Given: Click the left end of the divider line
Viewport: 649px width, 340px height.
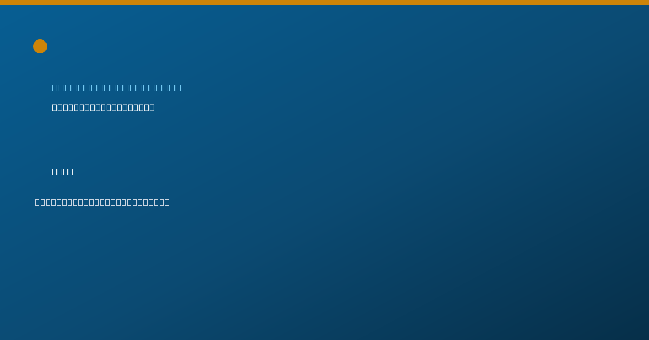Looking at the screenshot, I should (36, 257).
